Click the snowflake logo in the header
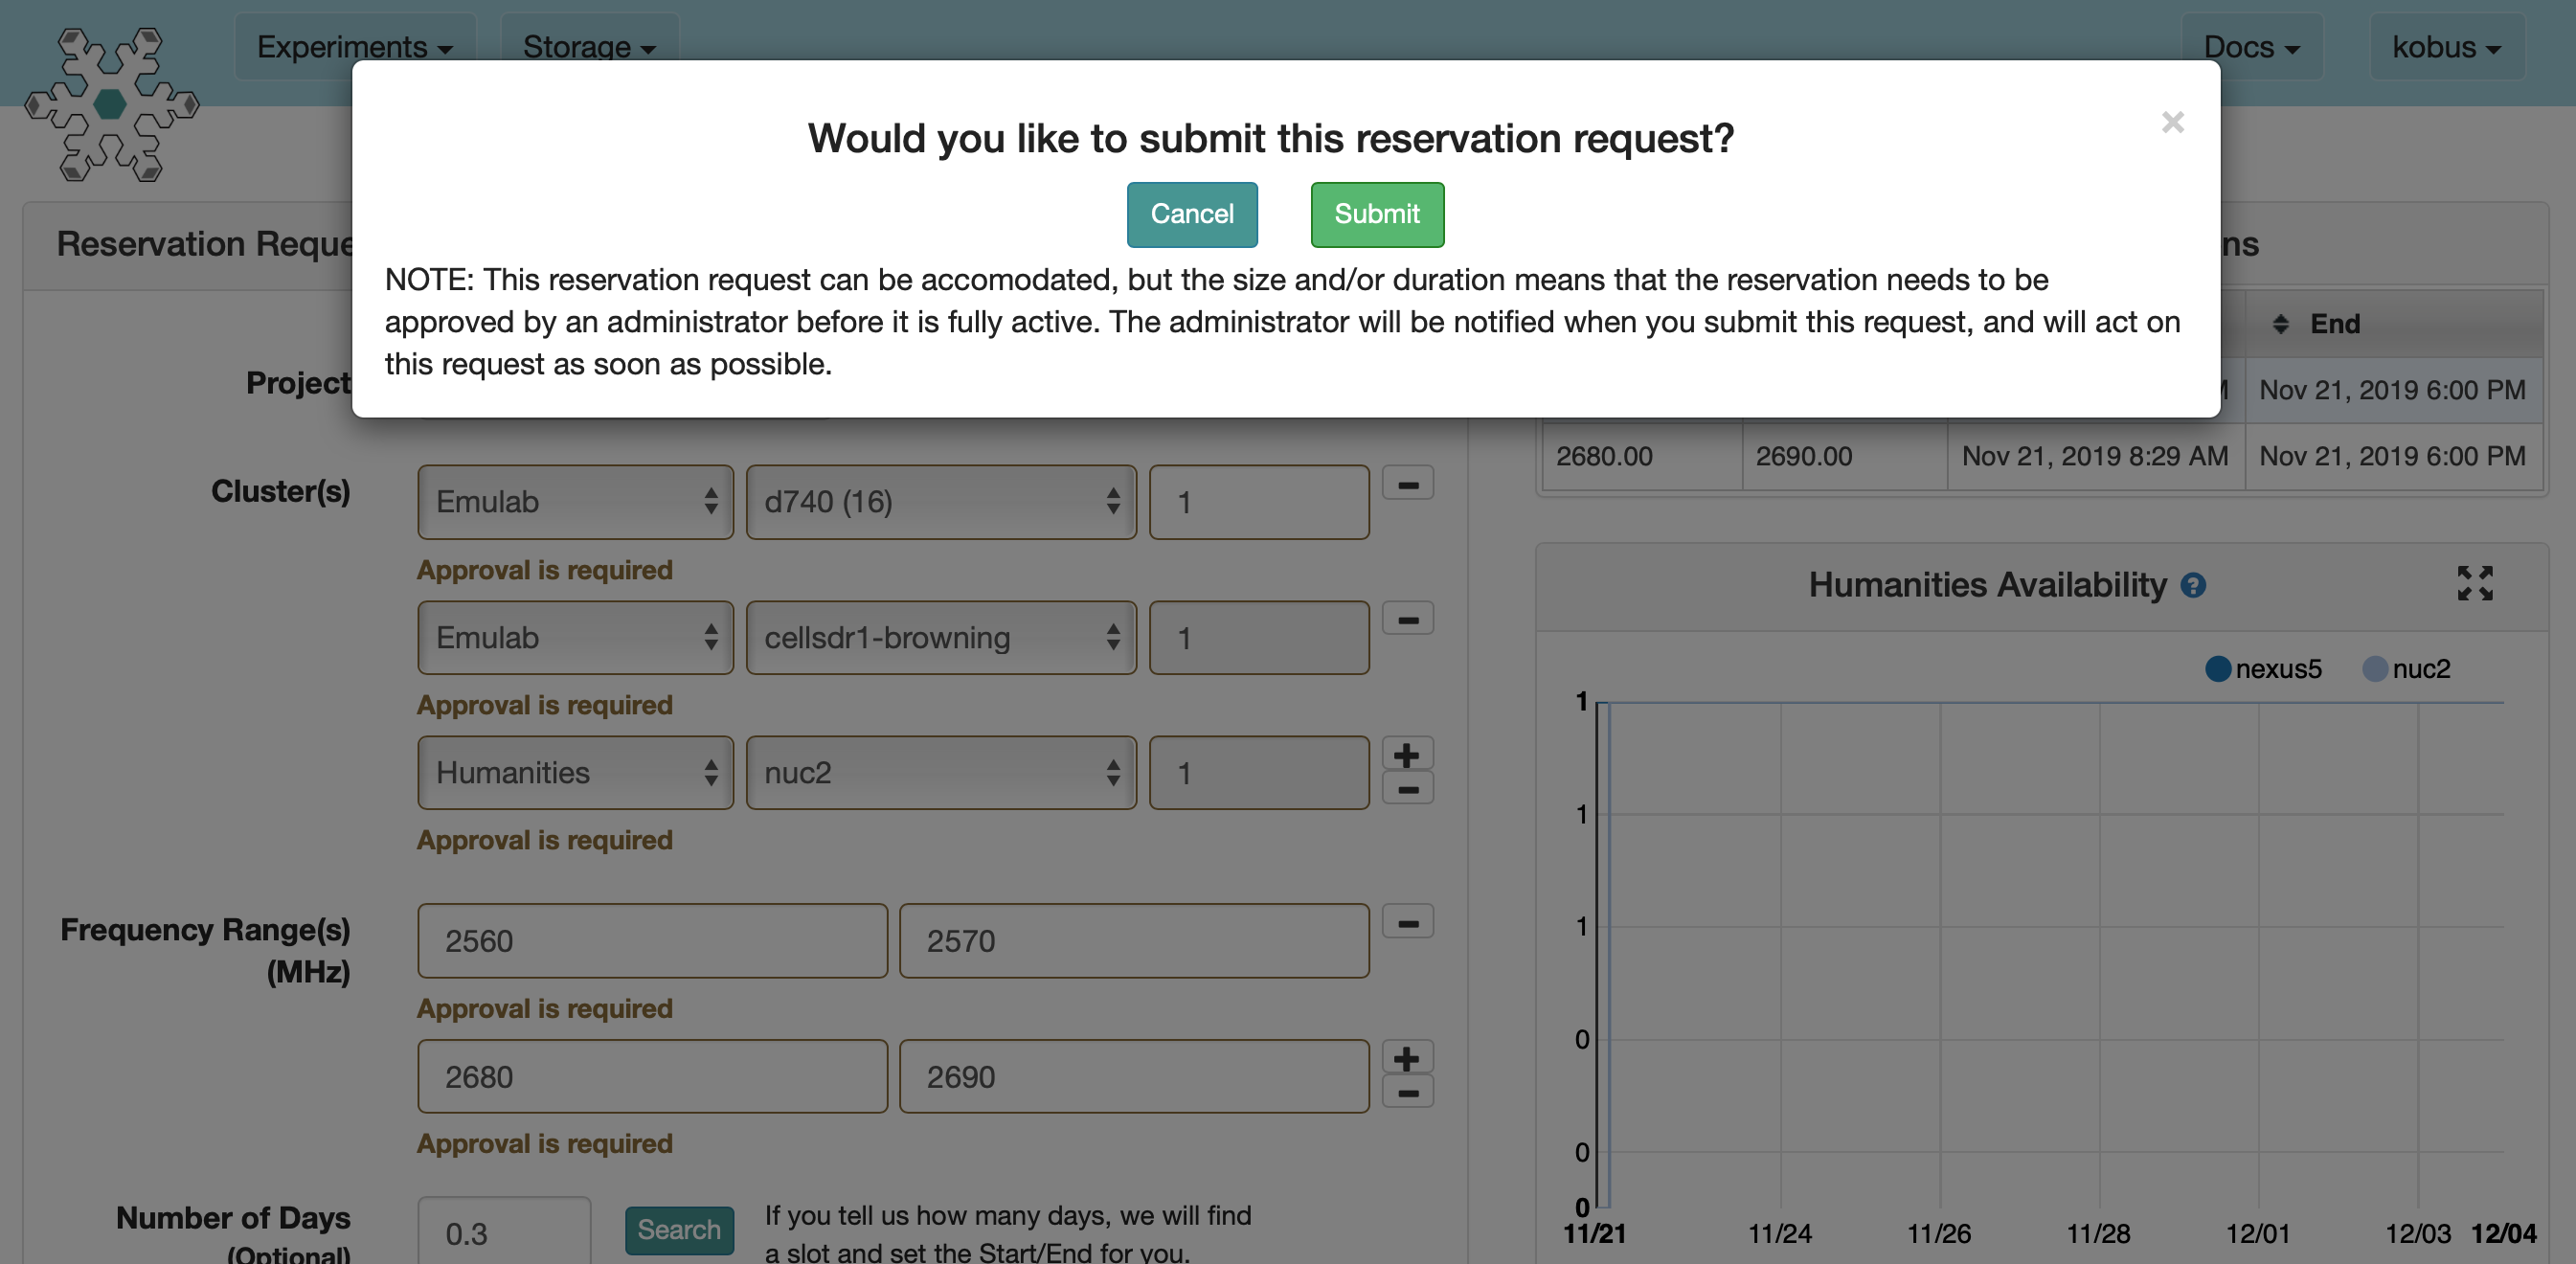The height and width of the screenshot is (1264, 2576). (x=112, y=104)
